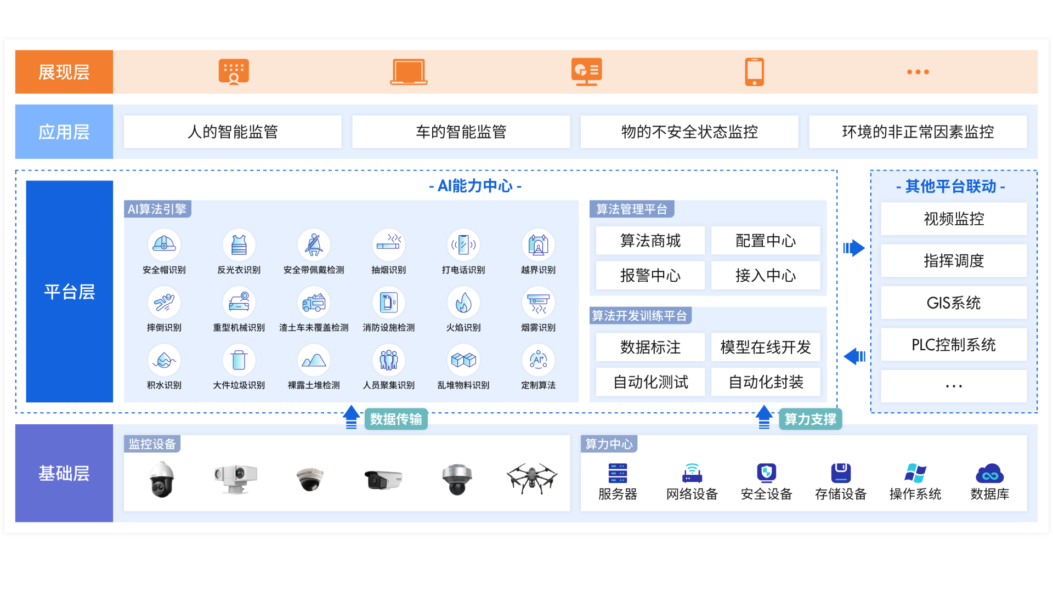Click the server icon in computing center

coord(618,473)
